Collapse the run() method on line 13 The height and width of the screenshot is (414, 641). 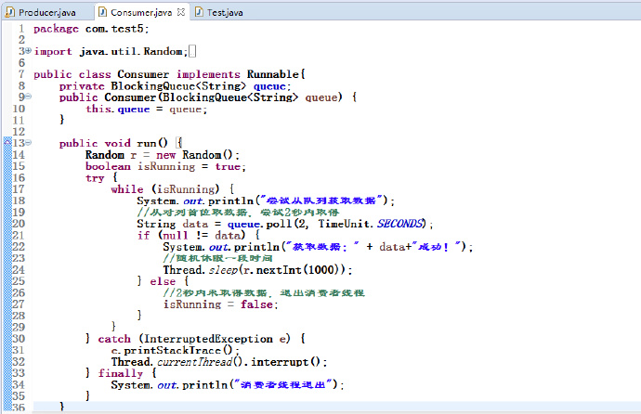28,143
